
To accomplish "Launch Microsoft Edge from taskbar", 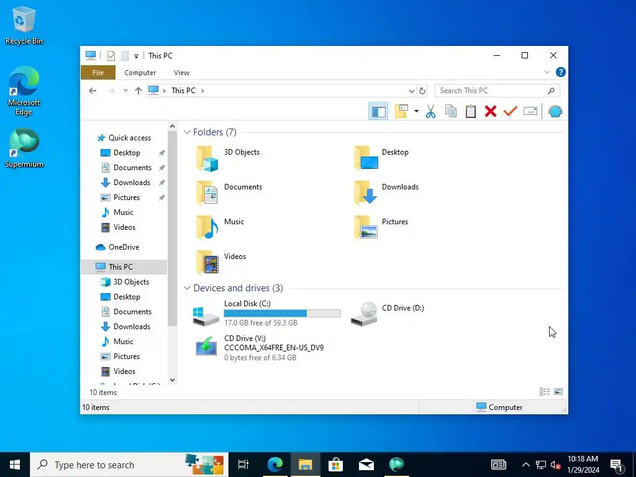I will click(x=275, y=465).
